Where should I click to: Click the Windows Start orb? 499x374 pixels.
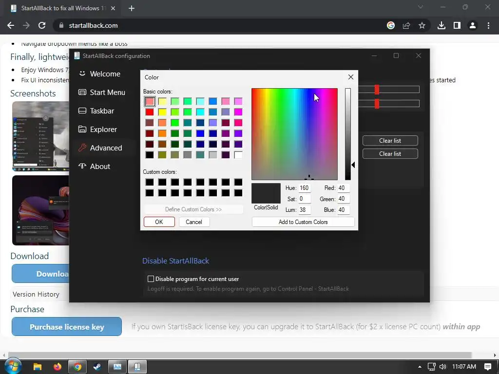point(13,366)
